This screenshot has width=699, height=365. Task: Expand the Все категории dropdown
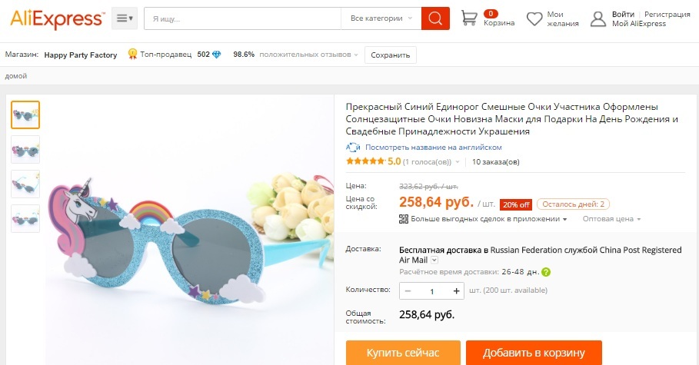point(381,18)
